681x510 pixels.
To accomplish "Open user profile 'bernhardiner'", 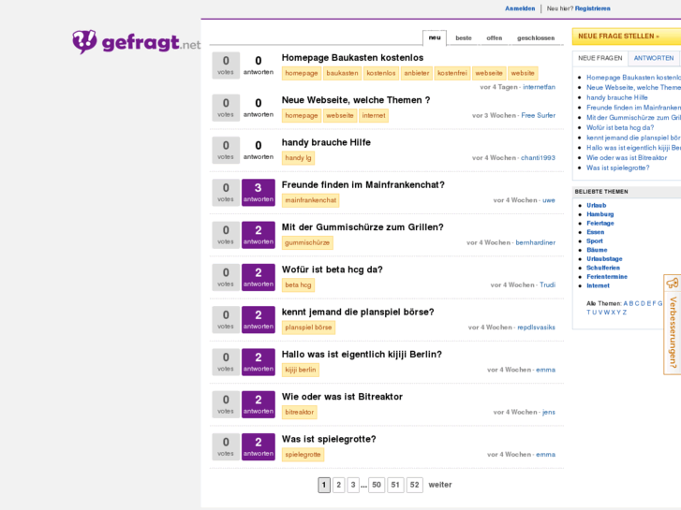I will point(535,242).
